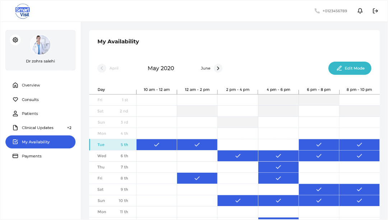Uncheck Fri 8th 12 am - 2 pm slot
Screen dimensions: 388x220
(197, 178)
